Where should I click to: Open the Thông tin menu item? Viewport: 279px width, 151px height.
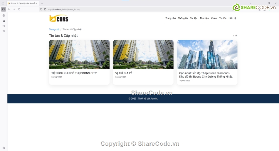(x=183, y=18)
